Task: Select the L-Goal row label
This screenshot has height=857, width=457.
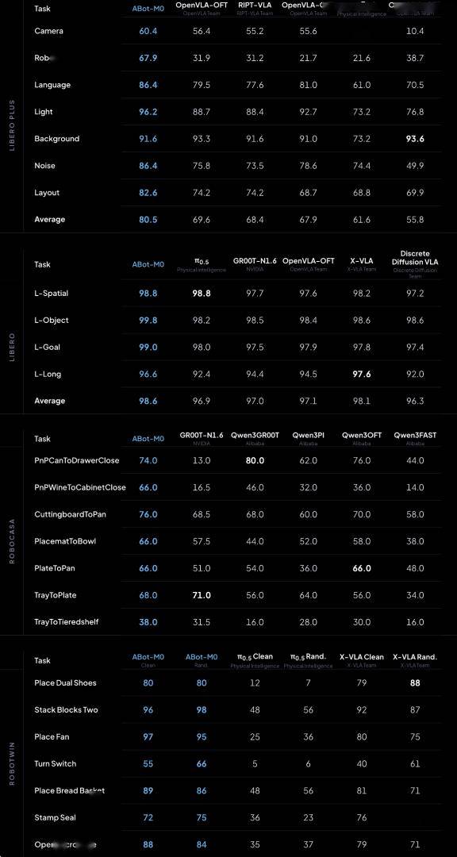Action: pyautogui.click(x=48, y=347)
